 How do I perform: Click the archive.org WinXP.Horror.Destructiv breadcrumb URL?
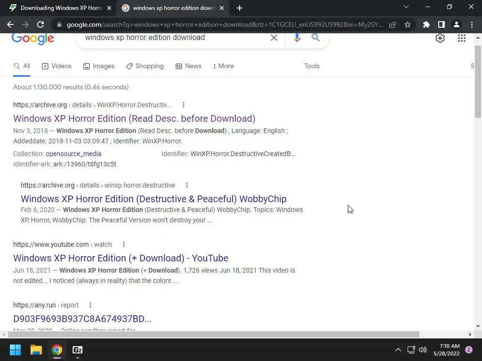(x=92, y=105)
